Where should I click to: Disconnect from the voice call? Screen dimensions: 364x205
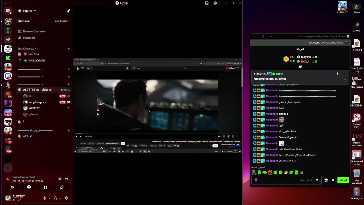66,179
